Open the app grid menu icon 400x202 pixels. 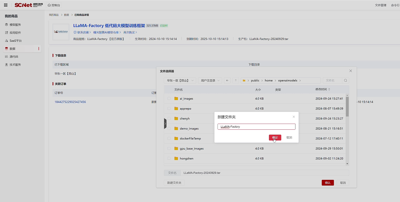(6, 5)
